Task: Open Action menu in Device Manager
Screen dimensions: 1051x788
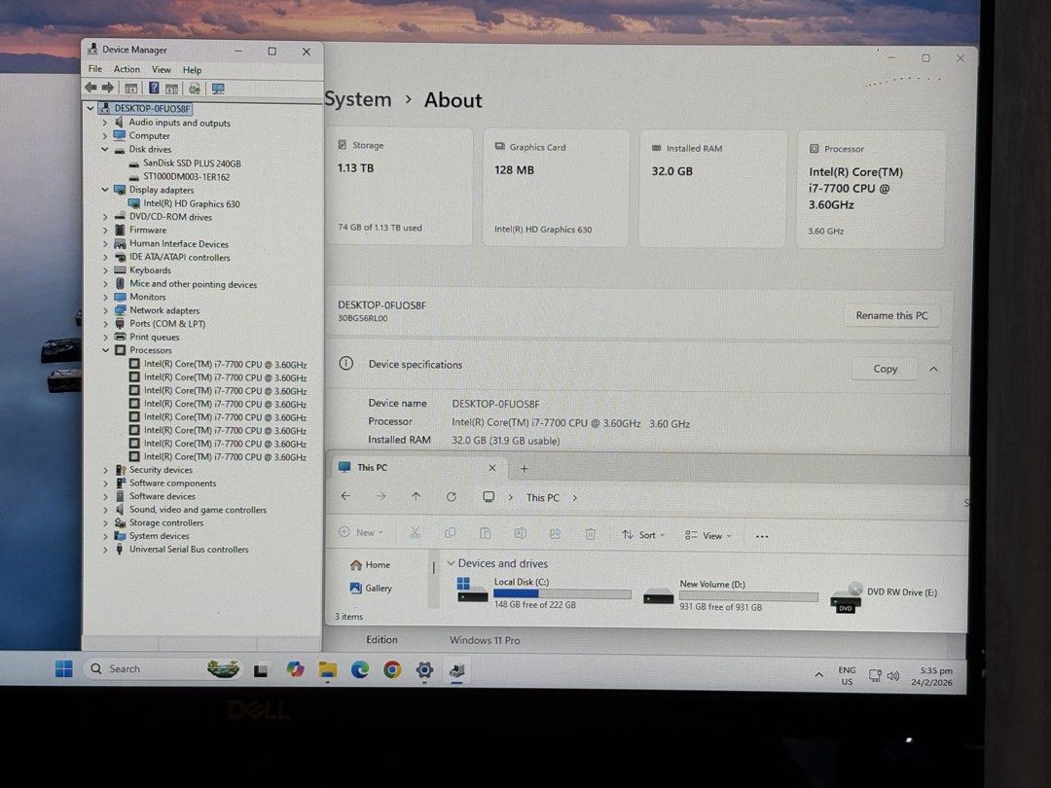Action: click(127, 69)
